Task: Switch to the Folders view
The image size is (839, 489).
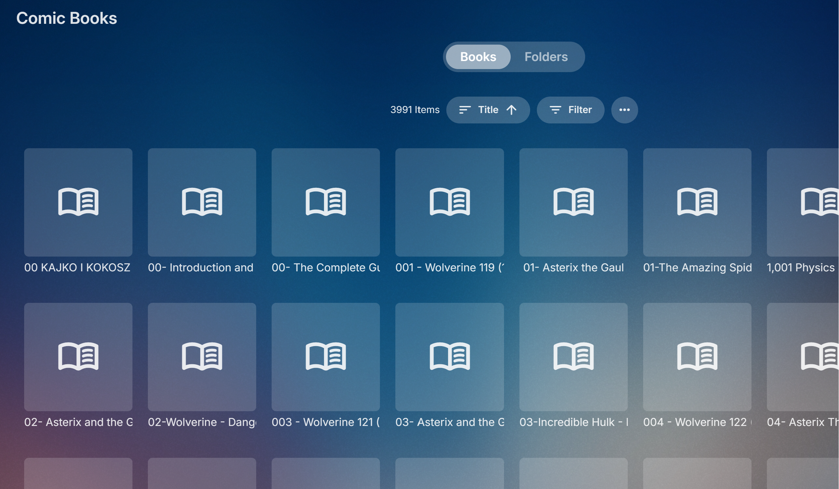Action: [x=546, y=57]
